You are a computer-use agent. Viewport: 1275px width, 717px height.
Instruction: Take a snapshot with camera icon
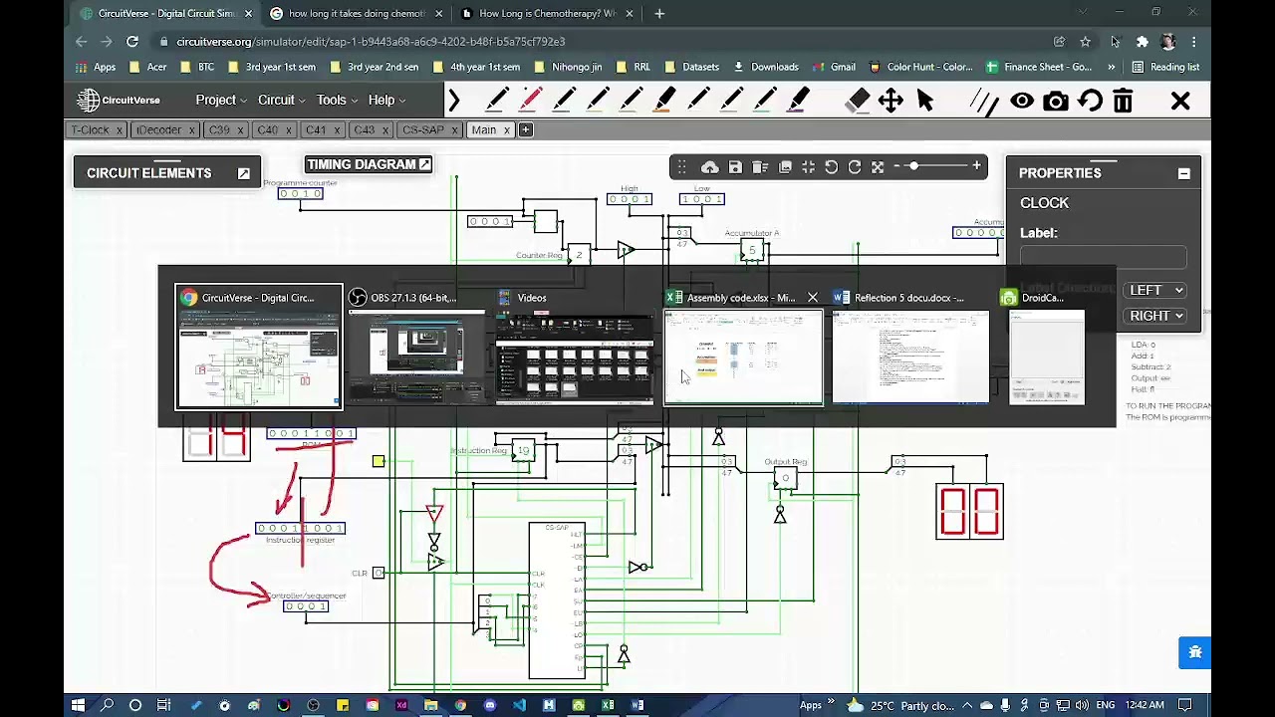pyautogui.click(x=1056, y=101)
